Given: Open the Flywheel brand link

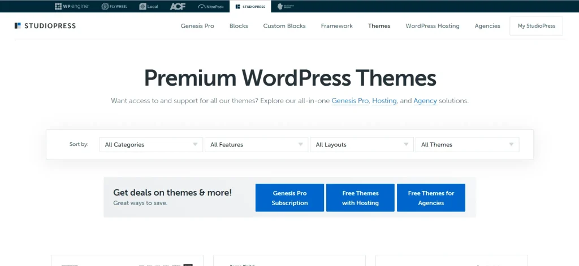Looking at the screenshot, I should (113, 6).
